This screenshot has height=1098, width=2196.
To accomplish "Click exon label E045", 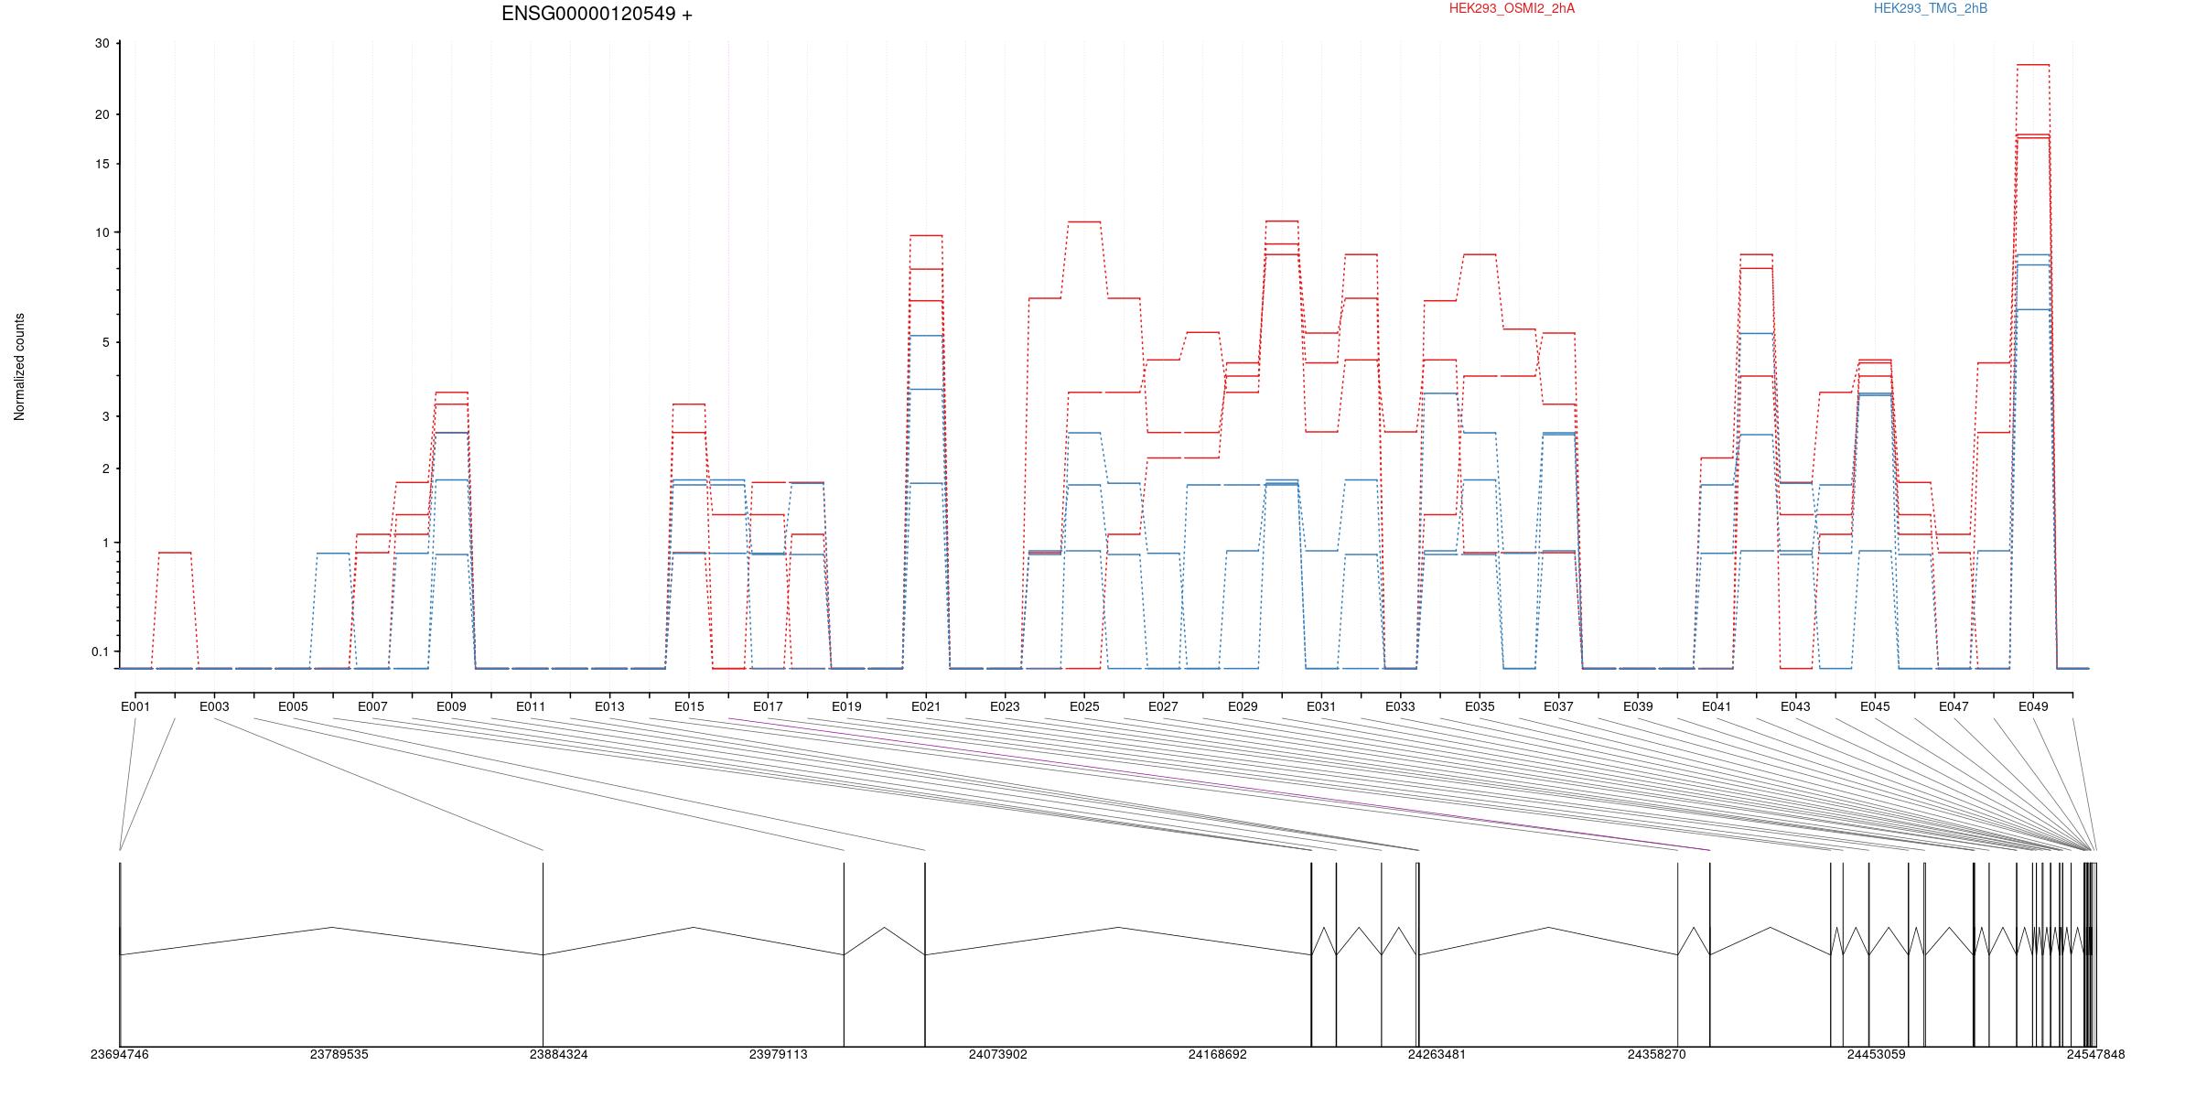I will (x=1875, y=706).
